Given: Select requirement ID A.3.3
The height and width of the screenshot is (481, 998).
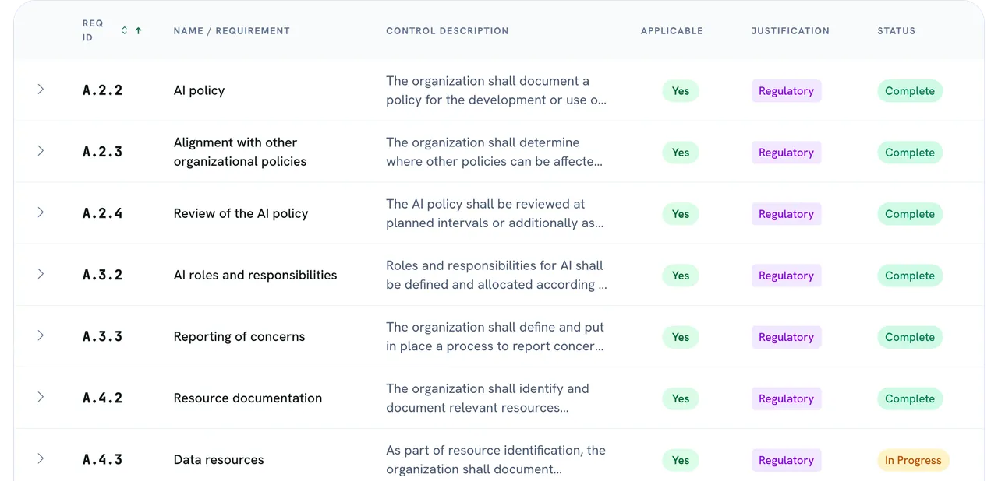Looking at the screenshot, I should click(103, 336).
